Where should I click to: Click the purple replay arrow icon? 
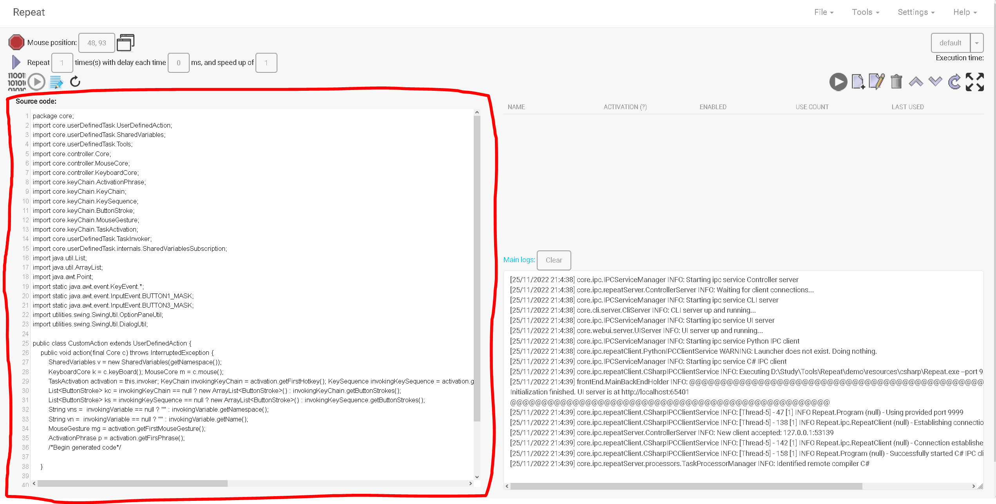tap(16, 62)
